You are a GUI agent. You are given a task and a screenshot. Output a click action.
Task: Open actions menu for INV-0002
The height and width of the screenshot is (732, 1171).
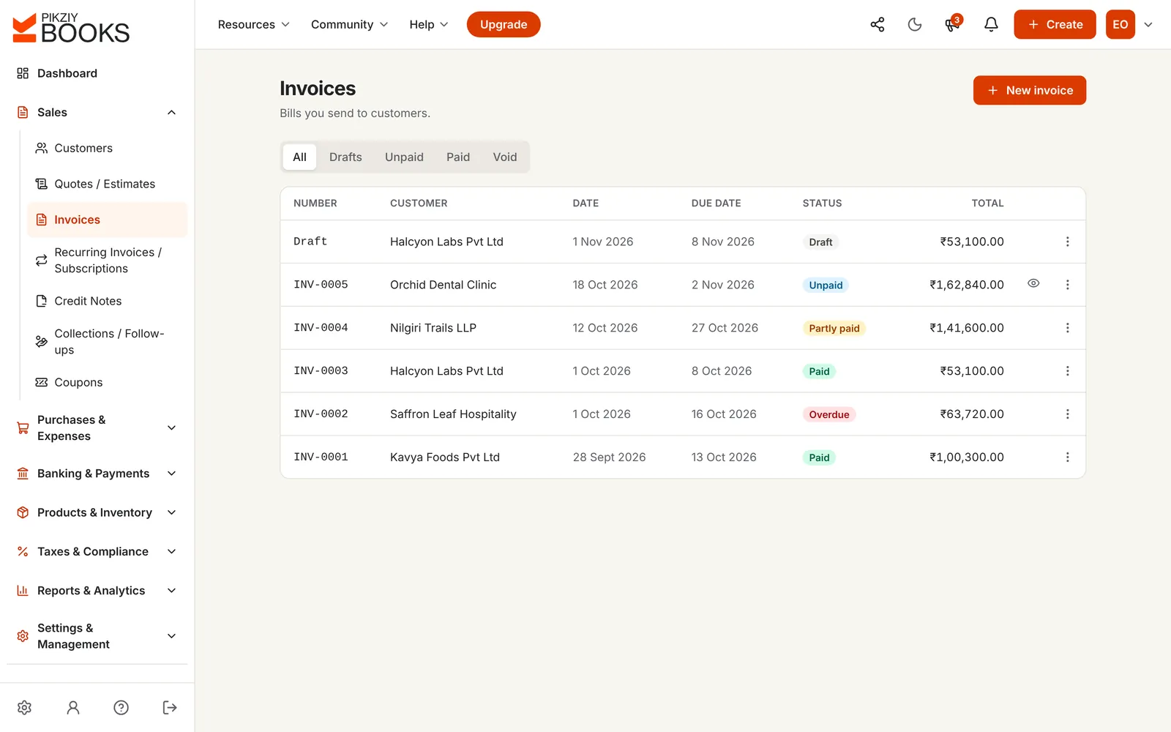click(1067, 414)
